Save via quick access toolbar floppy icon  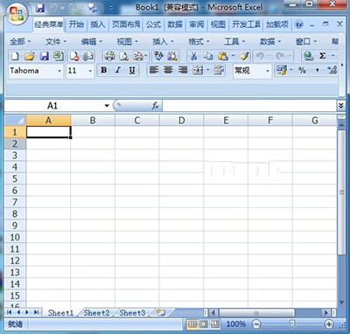[x=40, y=8]
